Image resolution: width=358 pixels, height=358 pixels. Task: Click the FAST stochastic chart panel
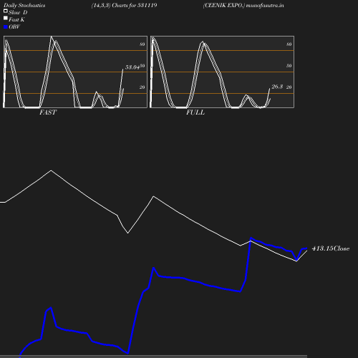click(75, 72)
